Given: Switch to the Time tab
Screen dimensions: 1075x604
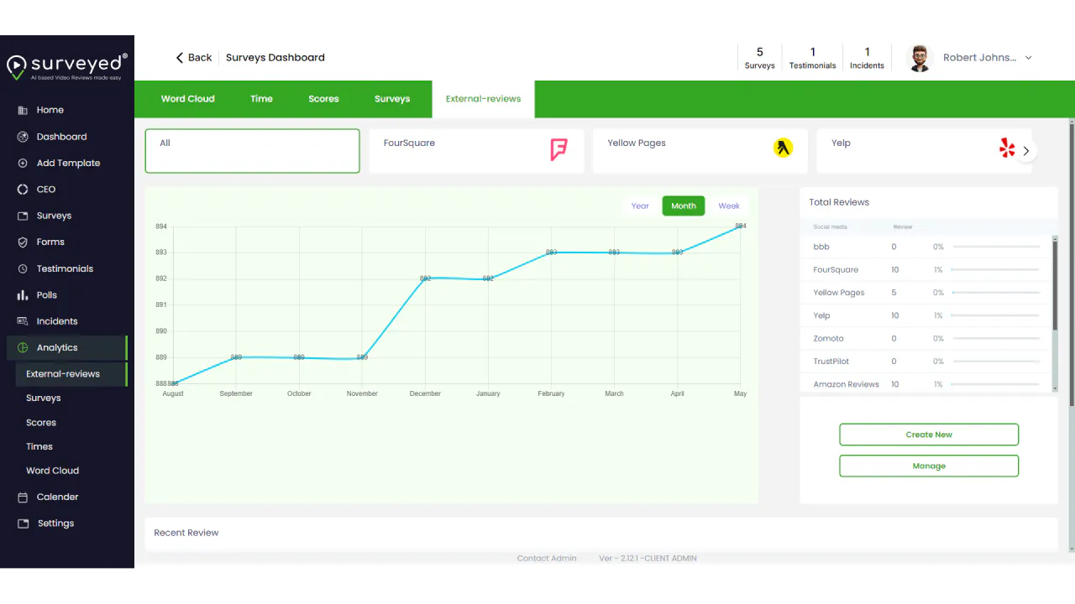Looking at the screenshot, I should tap(261, 99).
